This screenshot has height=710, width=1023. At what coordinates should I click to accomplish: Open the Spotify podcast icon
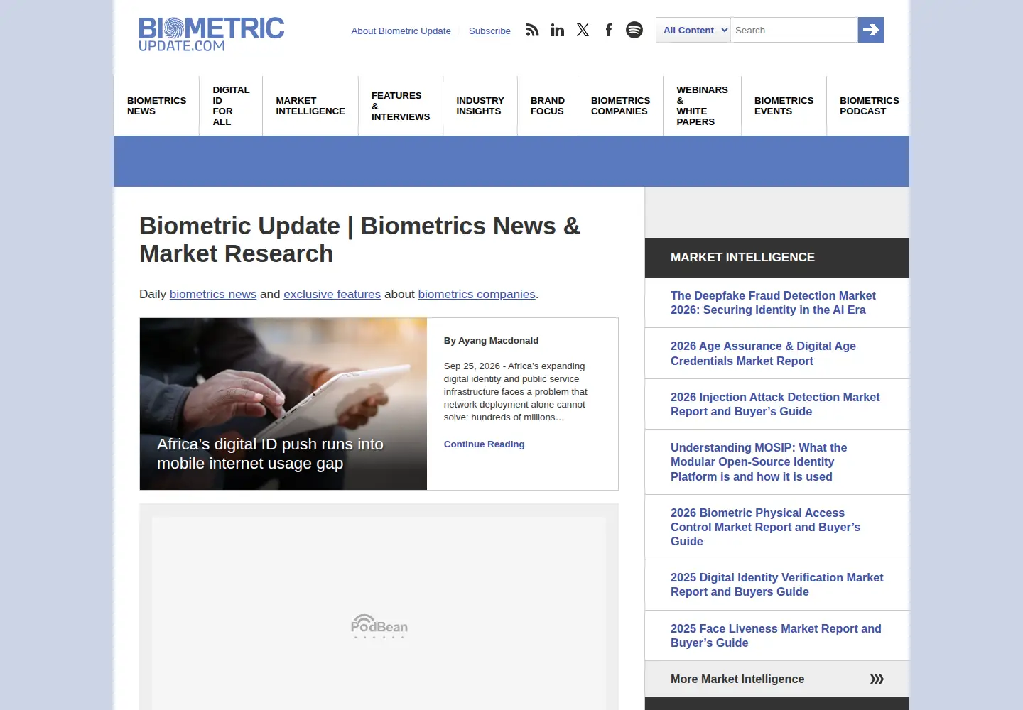point(634,30)
